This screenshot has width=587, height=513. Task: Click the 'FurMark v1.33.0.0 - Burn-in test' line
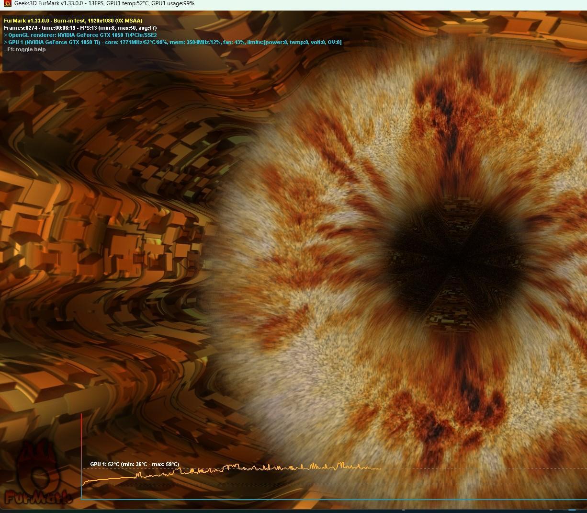click(x=73, y=21)
